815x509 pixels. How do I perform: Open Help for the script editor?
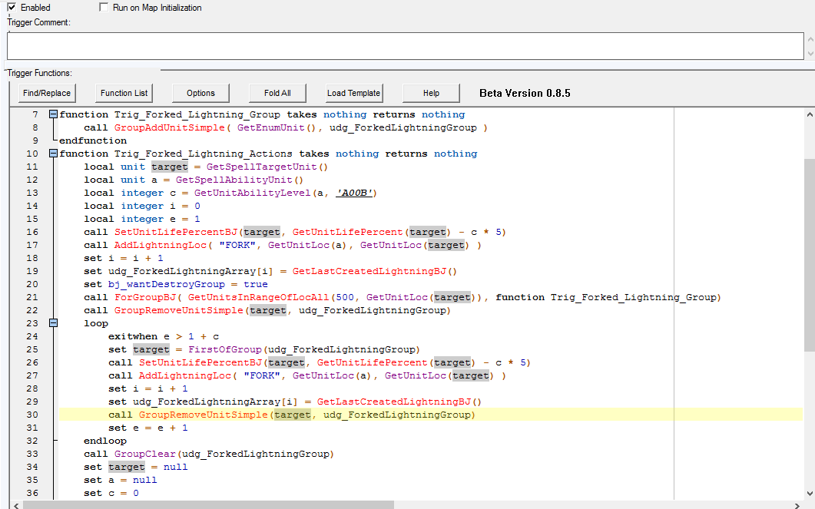click(431, 93)
